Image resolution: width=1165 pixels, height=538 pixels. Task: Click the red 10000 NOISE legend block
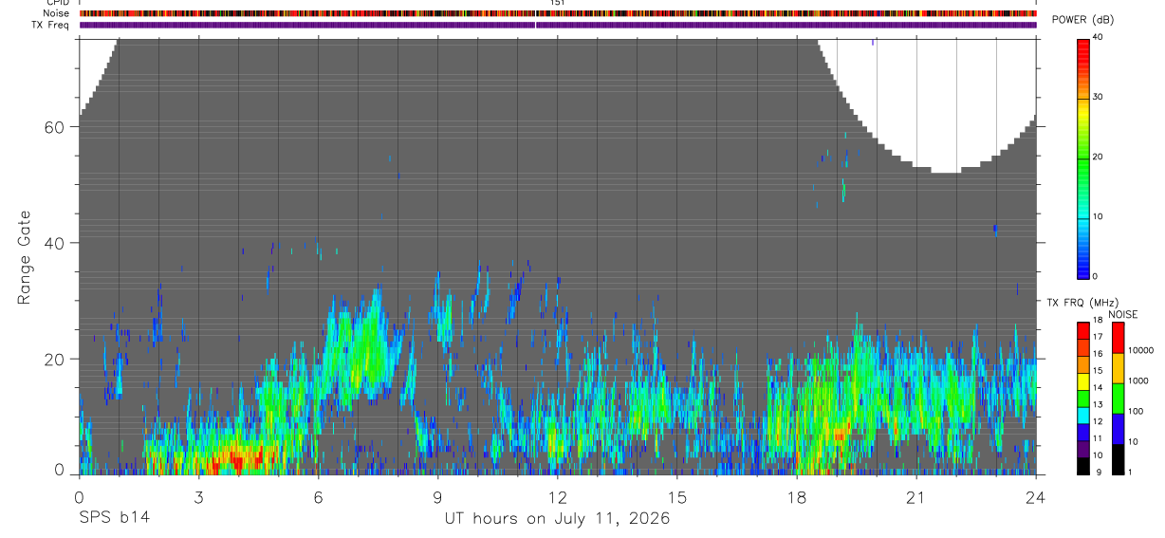point(1118,338)
